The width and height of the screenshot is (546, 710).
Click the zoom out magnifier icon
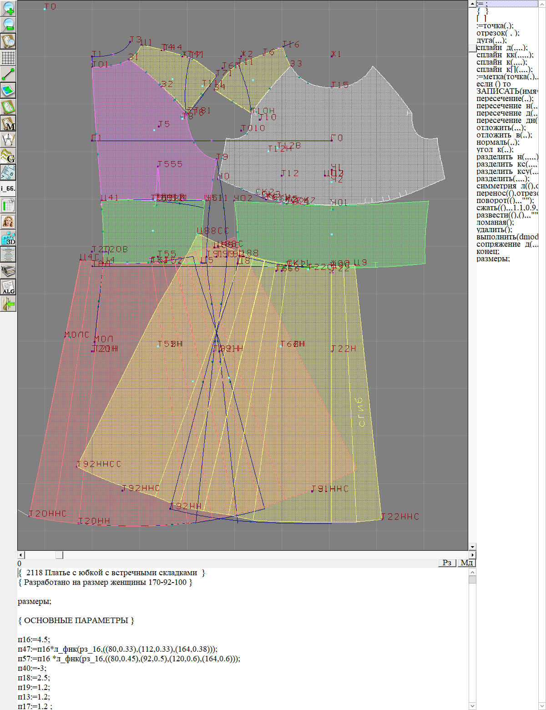pos(9,25)
